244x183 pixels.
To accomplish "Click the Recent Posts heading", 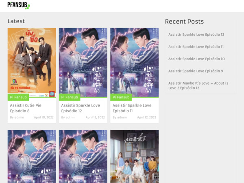I will pyautogui.click(x=184, y=22).
